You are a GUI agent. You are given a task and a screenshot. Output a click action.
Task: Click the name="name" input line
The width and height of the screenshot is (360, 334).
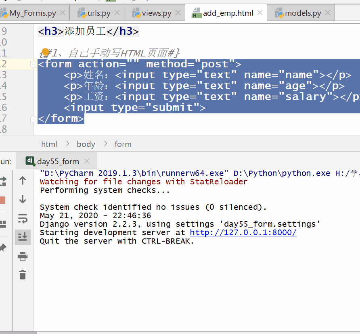click(207, 75)
